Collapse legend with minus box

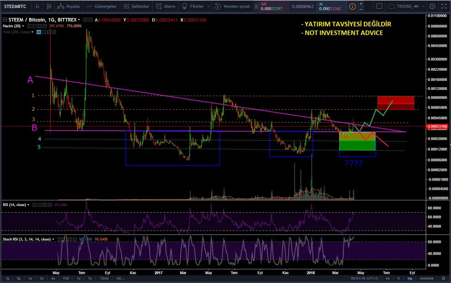(x=5, y=20)
